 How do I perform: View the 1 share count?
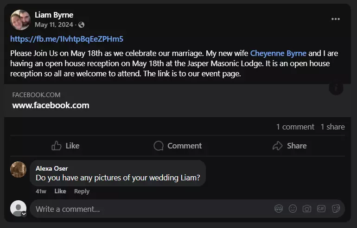coord(332,127)
